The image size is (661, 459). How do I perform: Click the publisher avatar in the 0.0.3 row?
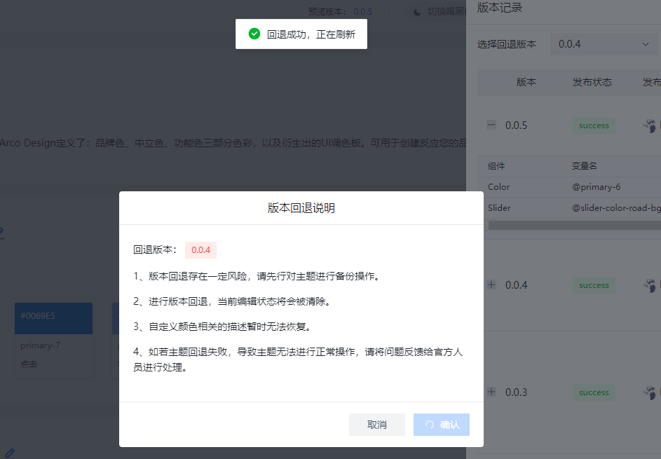[x=650, y=392]
